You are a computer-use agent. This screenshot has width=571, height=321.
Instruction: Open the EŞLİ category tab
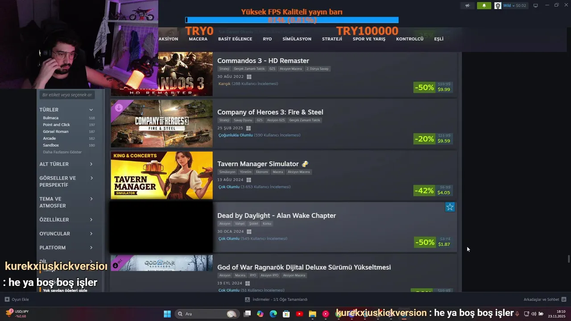[439, 39]
